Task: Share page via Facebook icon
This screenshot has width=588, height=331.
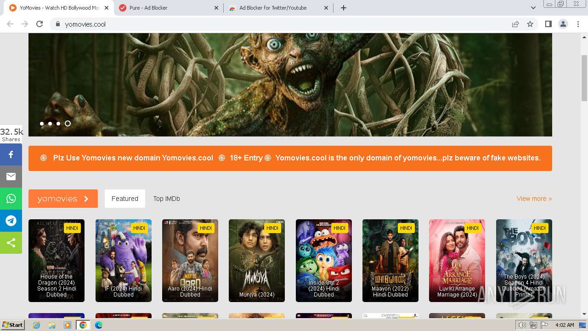Action: click(x=11, y=154)
